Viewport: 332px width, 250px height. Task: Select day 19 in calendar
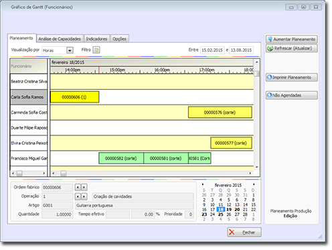(x=229, y=210)
